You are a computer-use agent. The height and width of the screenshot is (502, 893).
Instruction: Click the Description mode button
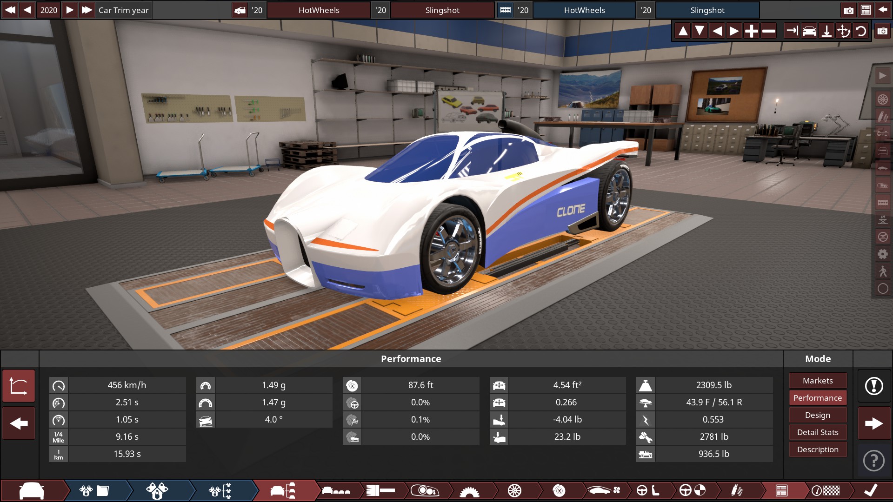coord(817,449)
